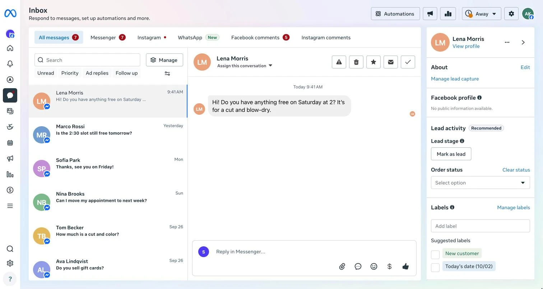Expand Assign this conversation dropdown

point(245,66)
